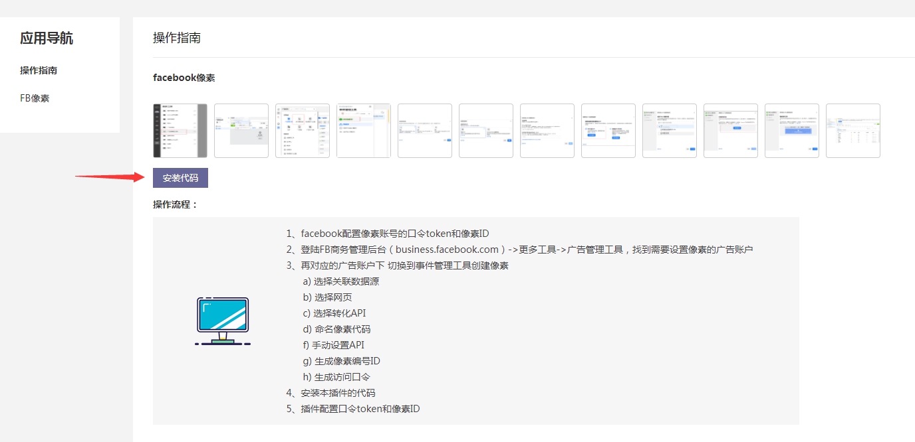Viewport: 915px width, 442px height.
Task: Click the computer monitor illustration icon
Action: (x=223, y=321)
